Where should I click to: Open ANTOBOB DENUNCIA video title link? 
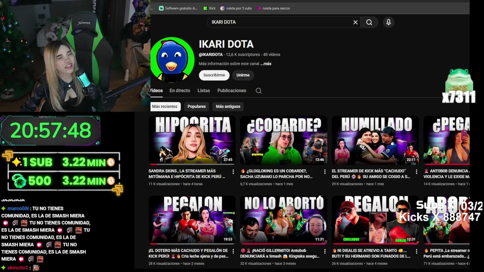tap(447, 174)
